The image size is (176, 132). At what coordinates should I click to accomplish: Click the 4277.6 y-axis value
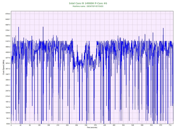8,58
